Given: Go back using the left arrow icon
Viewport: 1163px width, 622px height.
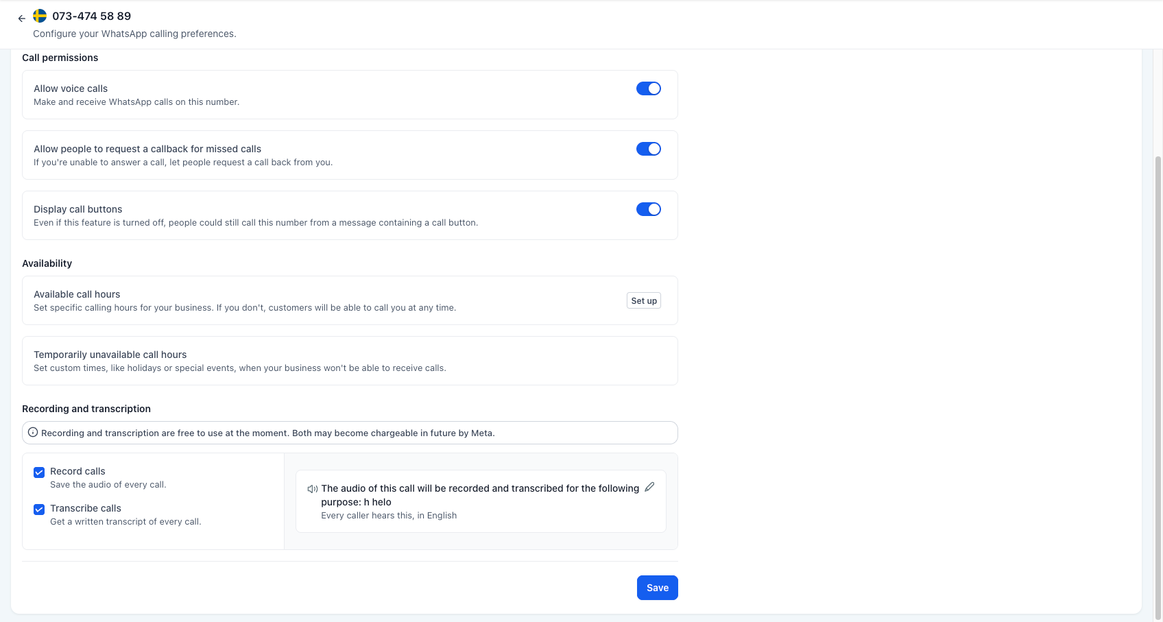Looking at the screenshot, I should 21,19.
